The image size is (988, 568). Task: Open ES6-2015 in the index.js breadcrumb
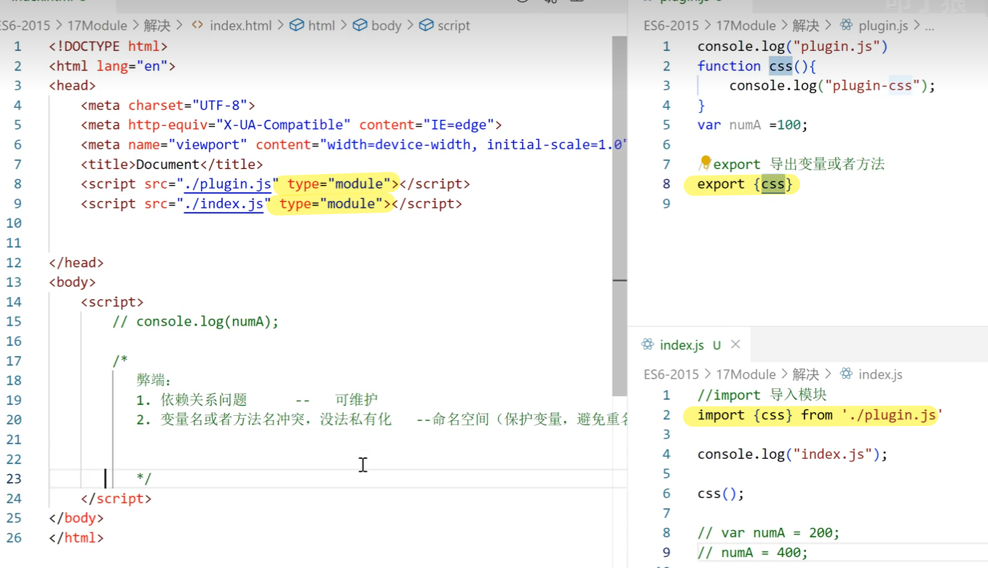coord(671,374)
